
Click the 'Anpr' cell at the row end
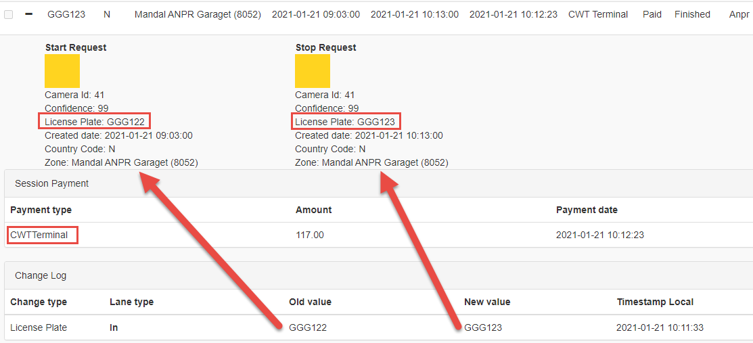click(739, 14)
